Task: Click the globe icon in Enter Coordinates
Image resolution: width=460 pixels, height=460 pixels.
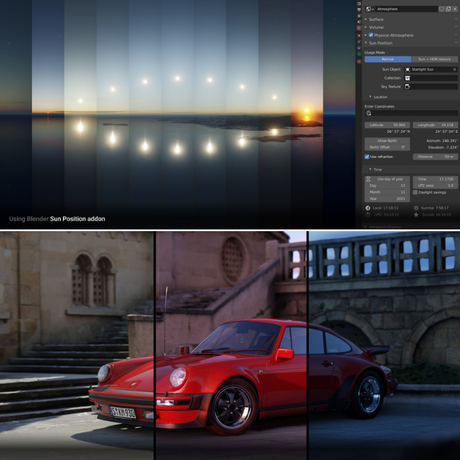Action: coord(369,113)
